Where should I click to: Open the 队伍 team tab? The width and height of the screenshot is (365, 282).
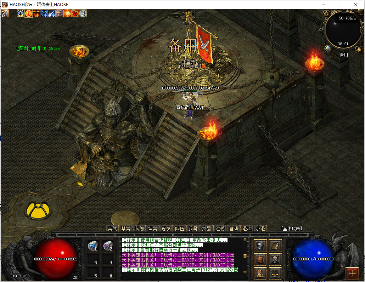click(180, 229)
